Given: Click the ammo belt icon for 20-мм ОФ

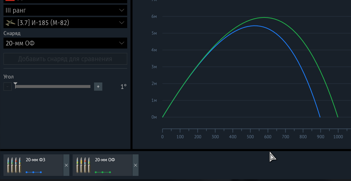Looking at the screenshot, I should pyautogui.click(x=83, y=165).
